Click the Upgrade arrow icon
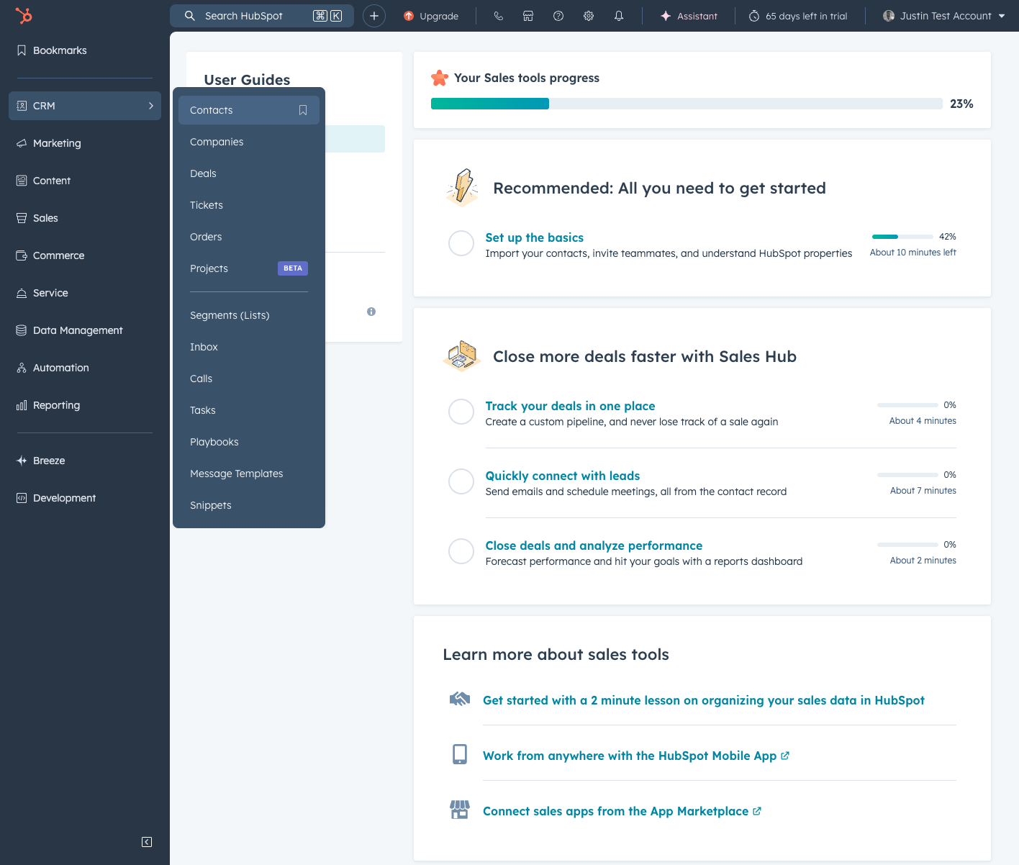Viewport: 1019px width, 865px height. click(x=409, y=16)
